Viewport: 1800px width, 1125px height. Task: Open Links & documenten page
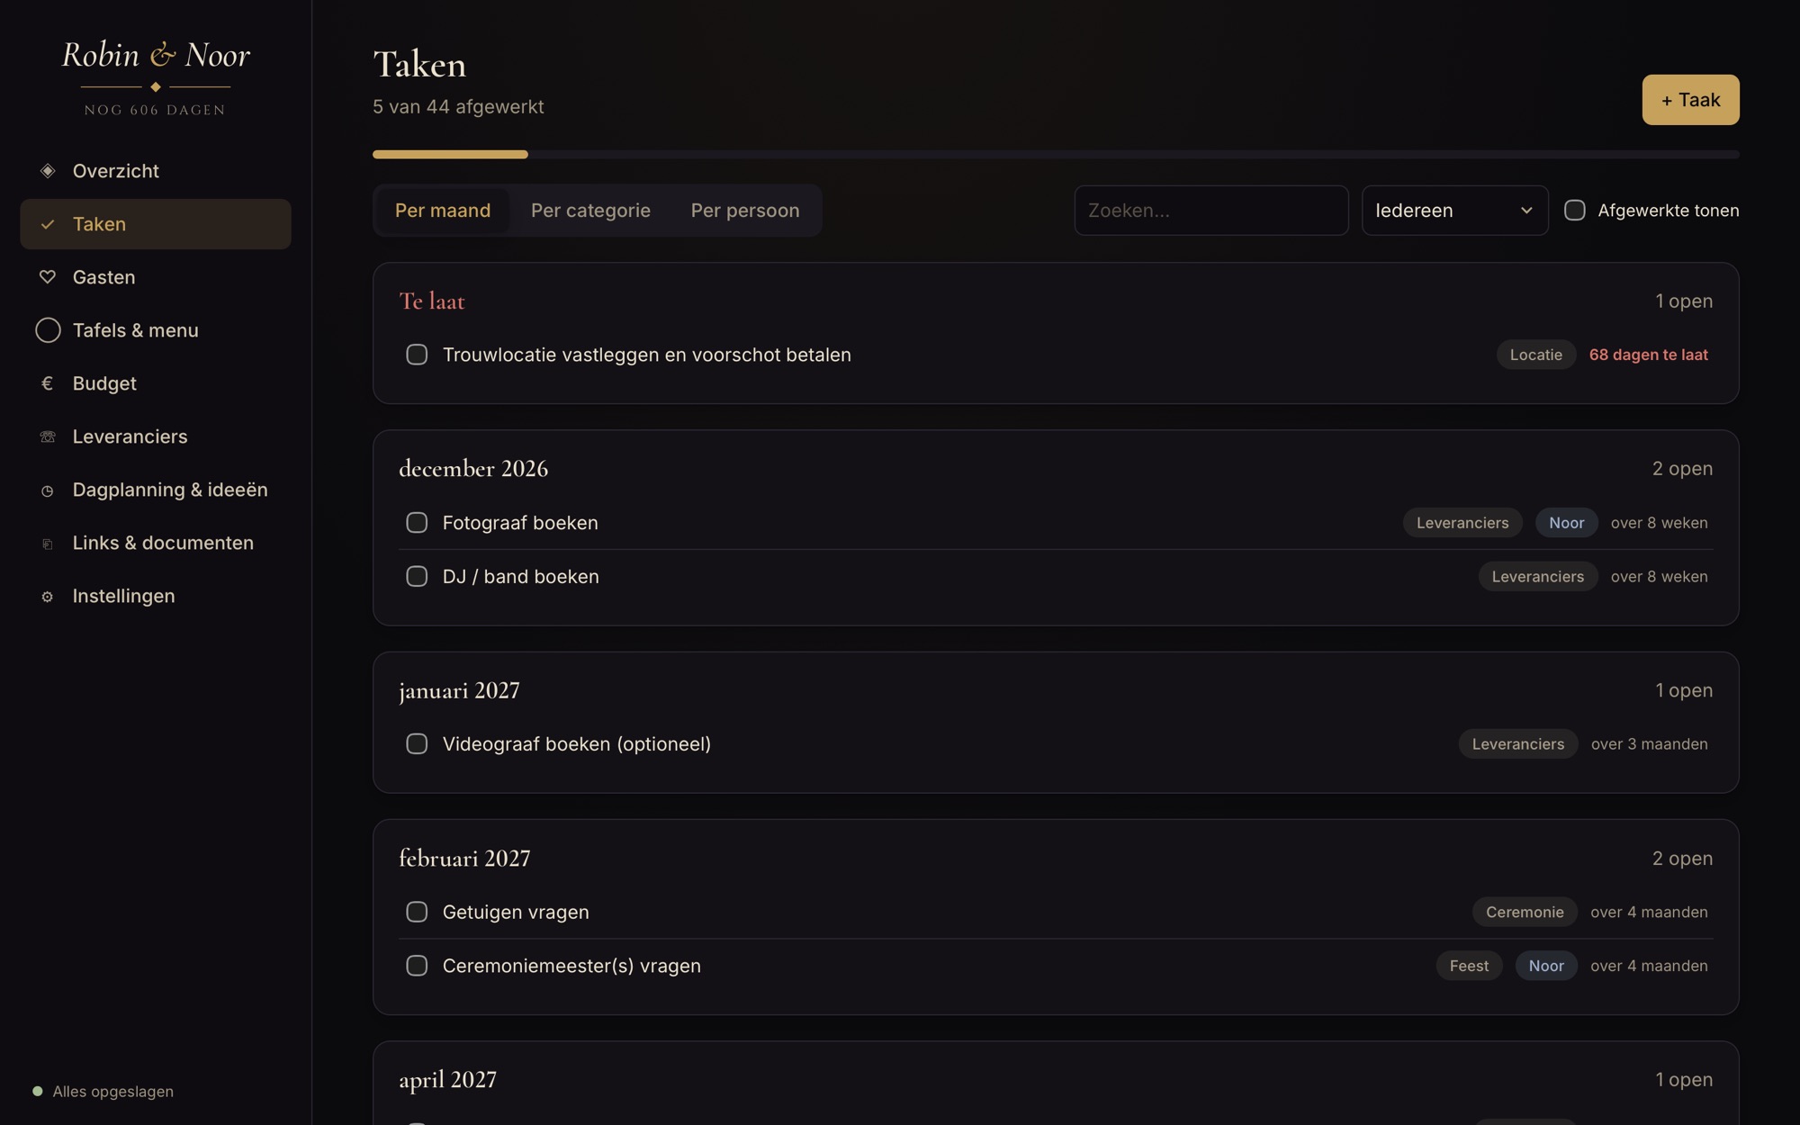(156, 544)
